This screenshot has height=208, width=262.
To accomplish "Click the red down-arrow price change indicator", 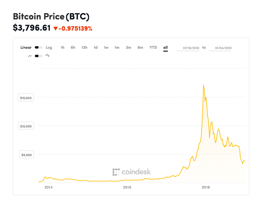I will (56, 29).
